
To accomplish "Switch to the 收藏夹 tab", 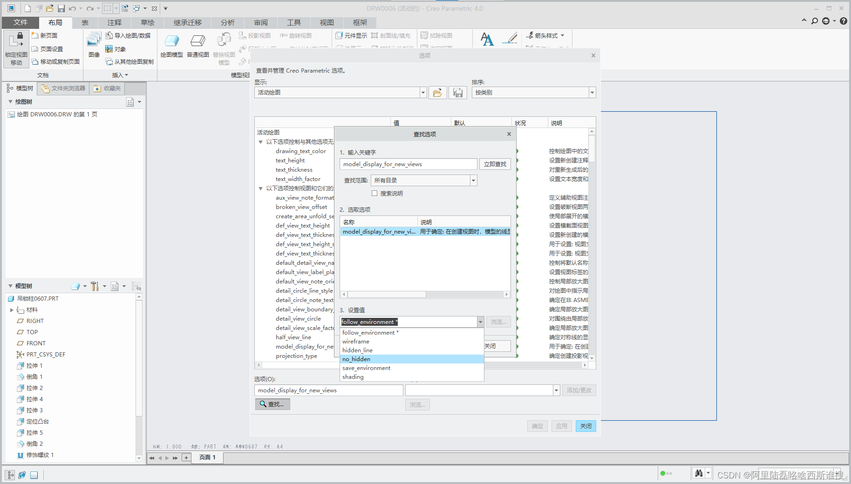I will (x=108, y=88).
